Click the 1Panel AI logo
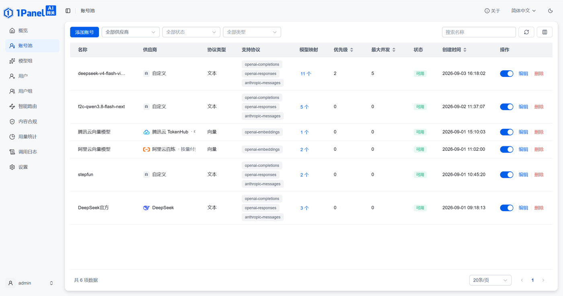 click(30, 12)
